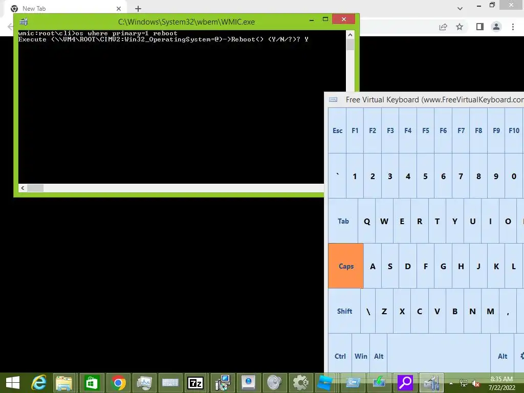524x393 pixels.
Task: Open the gear settings taskbar icon
Action: click(x=300, y=383)
